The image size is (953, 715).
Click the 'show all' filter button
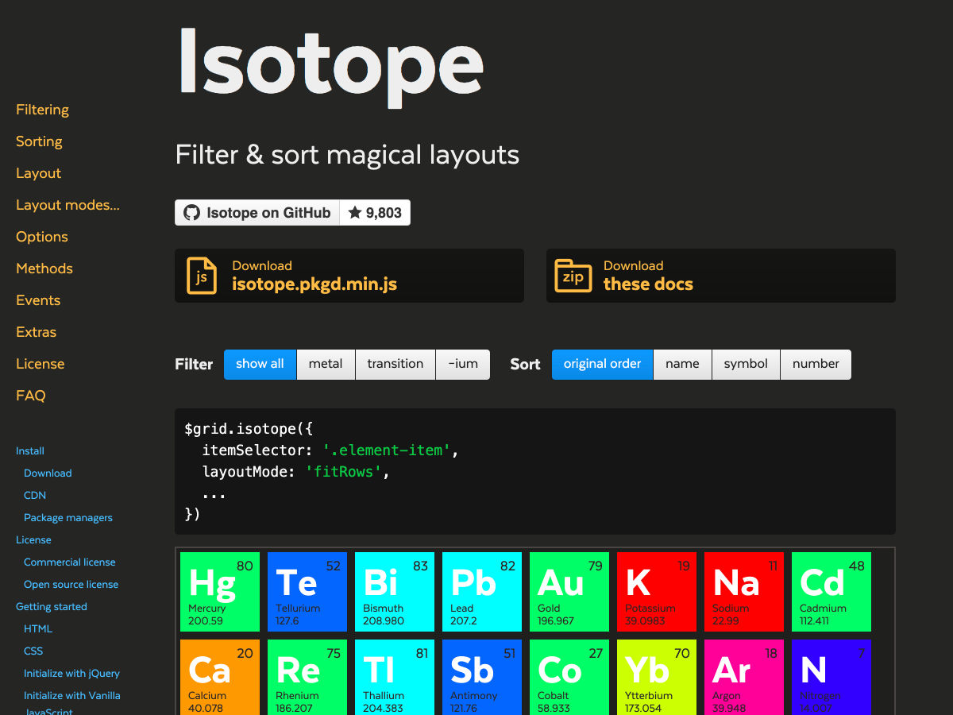(260, 364)
